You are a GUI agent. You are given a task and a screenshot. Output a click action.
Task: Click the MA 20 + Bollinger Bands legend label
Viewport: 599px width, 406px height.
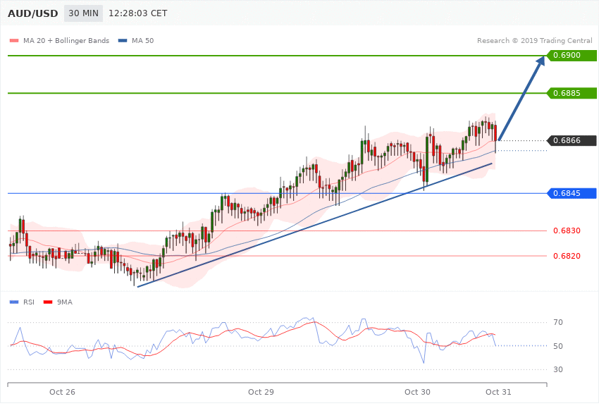click(66, 40)
